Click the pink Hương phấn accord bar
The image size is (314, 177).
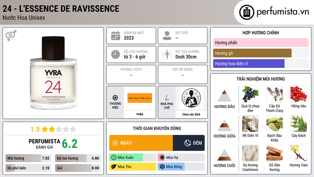[x=261, y=42]
